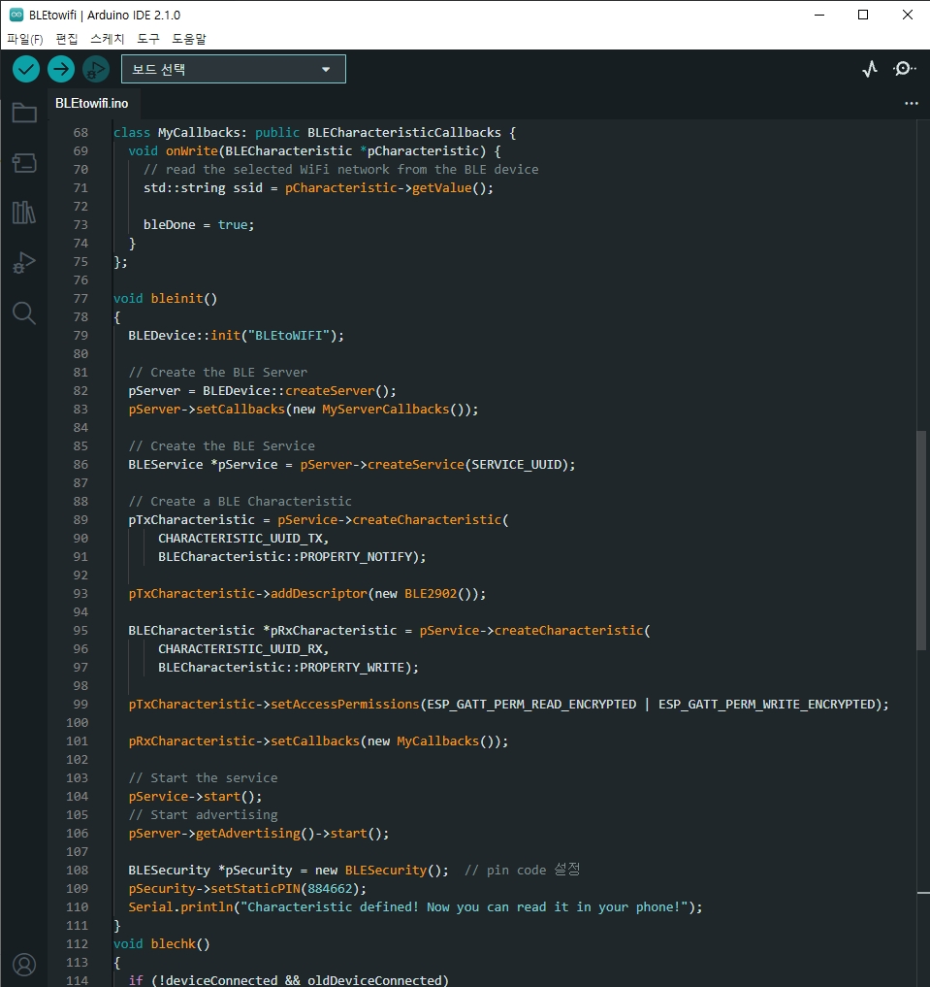Click the editor vertical scrollbar thumb
Screen dimensions: 930x987
tap(921, 540)
